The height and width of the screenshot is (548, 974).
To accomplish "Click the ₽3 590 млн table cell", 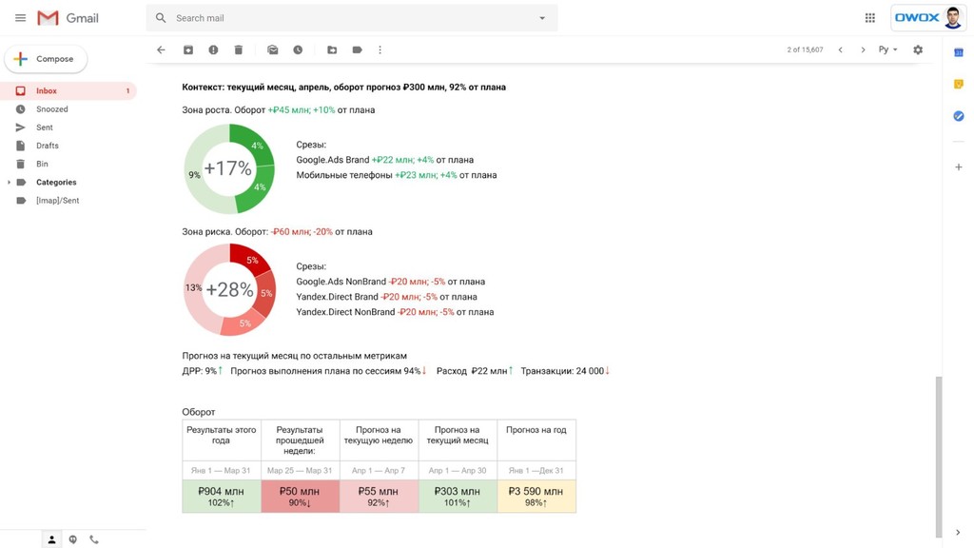I will pos(536,497).
